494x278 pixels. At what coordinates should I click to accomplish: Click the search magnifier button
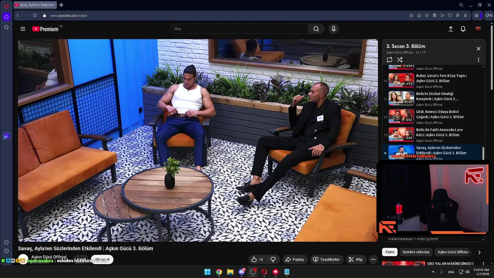(x=316, y=29)
